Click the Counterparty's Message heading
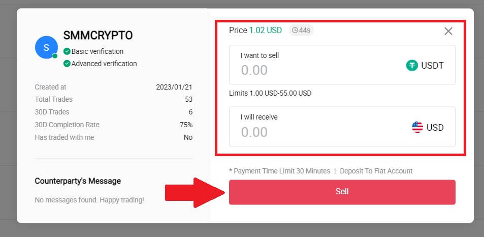 coord(78,181)
